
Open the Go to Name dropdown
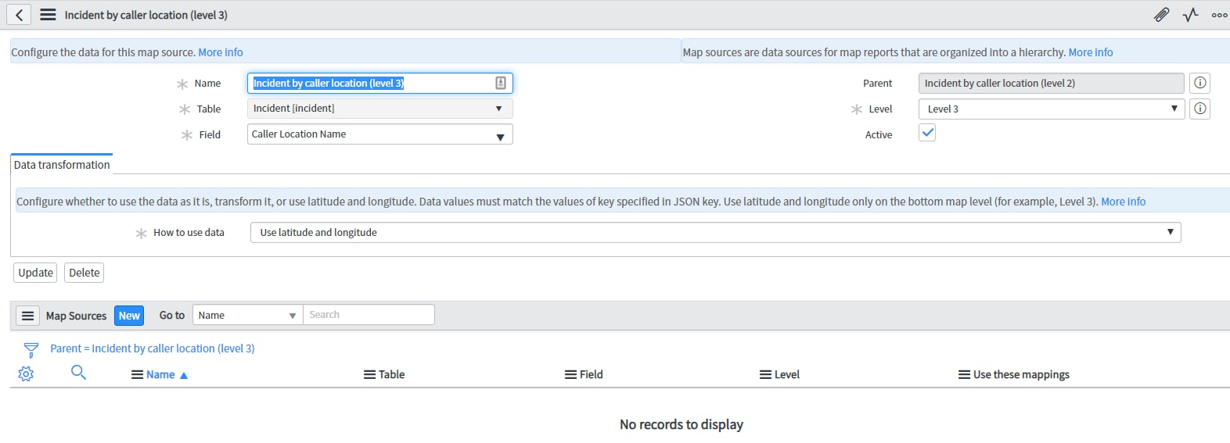[x=247, y=315]
